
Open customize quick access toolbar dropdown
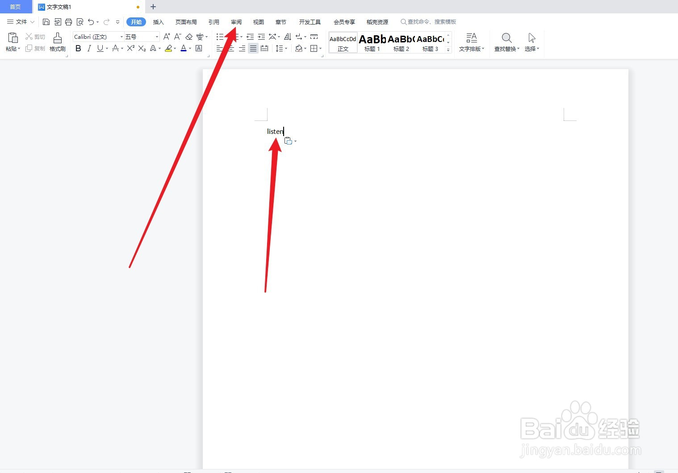click(x=117, y=22)
